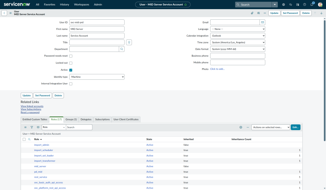The height and width of the screenshot is (190, 326).
Task: Open the Workspaces menu
Action: pos(81,4)
